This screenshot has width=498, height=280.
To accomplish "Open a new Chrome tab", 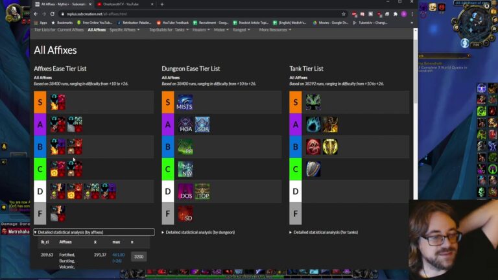I will (162, 4).
